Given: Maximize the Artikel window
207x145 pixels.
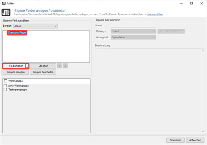Looking at the screenshot, I should [x=191, y=3].
